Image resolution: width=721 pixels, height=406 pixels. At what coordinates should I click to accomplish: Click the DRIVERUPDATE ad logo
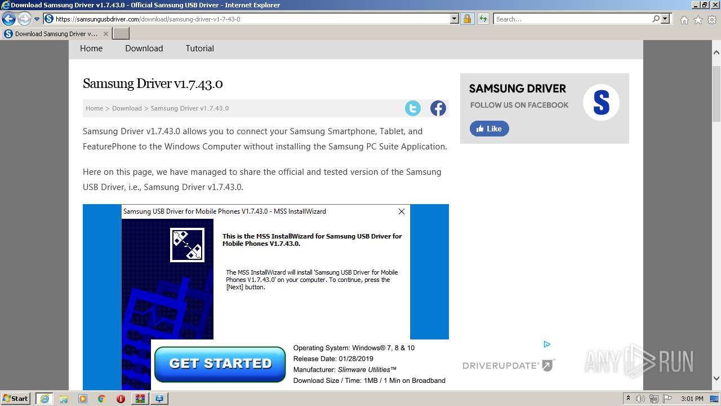[509, 365]
